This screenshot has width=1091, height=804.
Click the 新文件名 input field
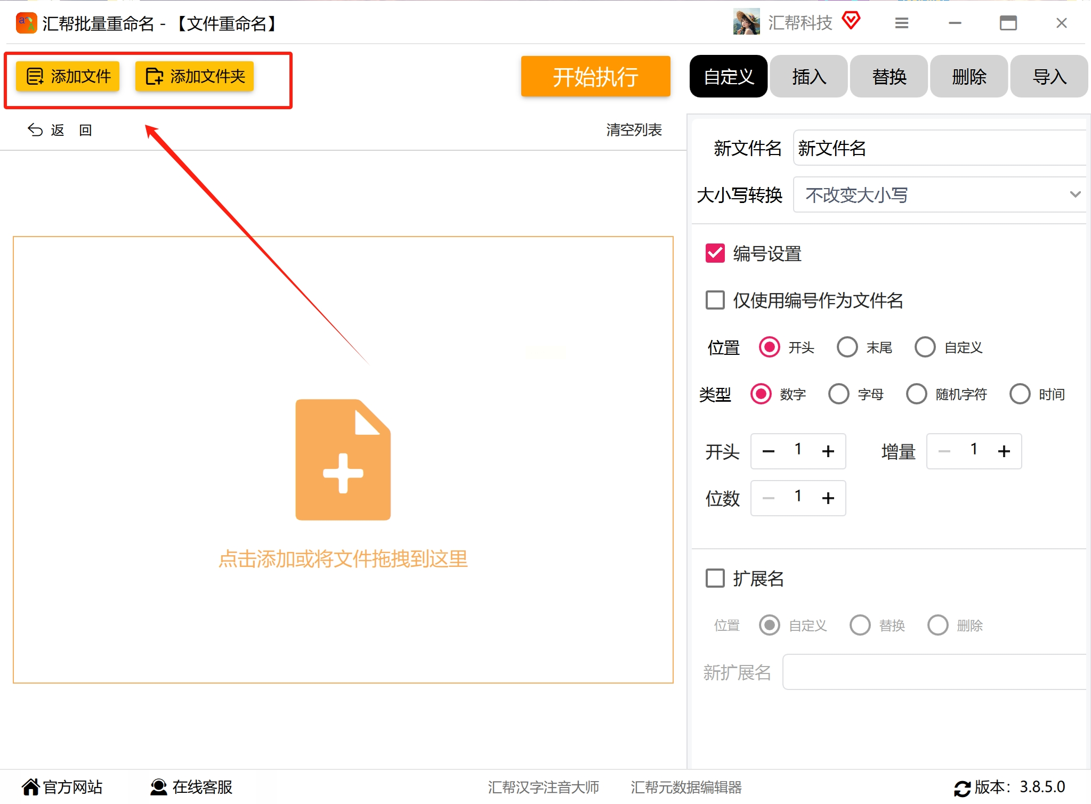click(939, 148)
